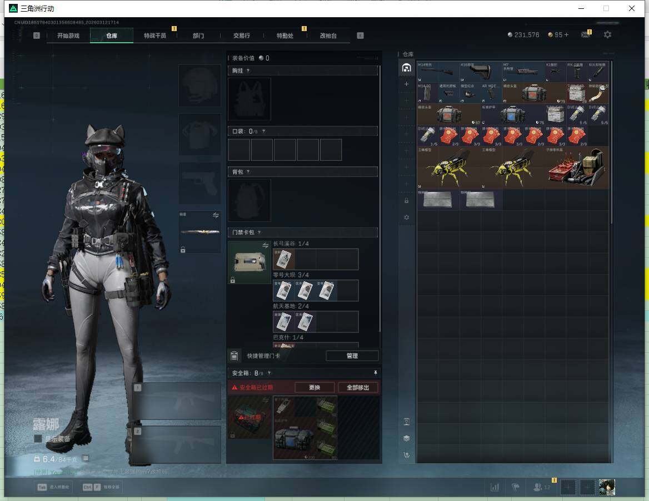Click the 门禁卡包 help question mark
This screenshot has width=649, height=501.
point(259,232)
